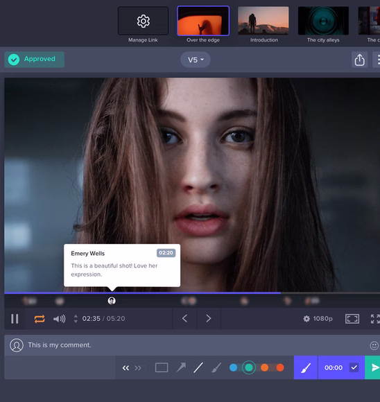Click the Manage Link label
Image resolution: width=380 pixels, height=402 pixels.
tap(143, 40)
